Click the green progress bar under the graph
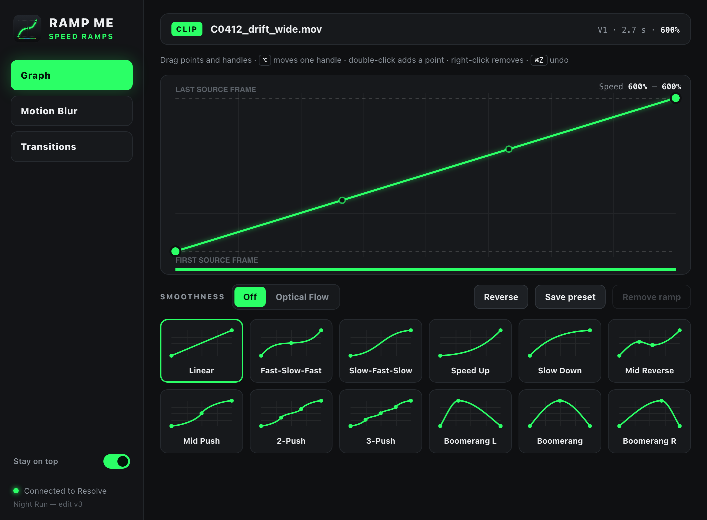707x520 pixels. click(x=426, y=269)
